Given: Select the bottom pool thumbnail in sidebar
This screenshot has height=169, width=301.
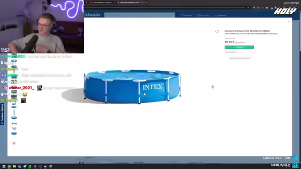Looking at the screenshot, I should (x=14, y=133).
